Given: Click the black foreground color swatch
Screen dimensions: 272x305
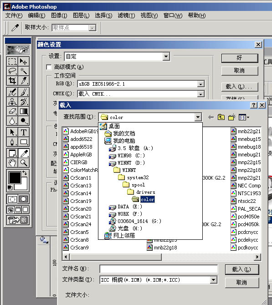Looking at the screenshot, I should click(x=15, y=177).
